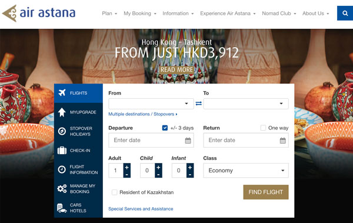The height and width of the screenshot is (223, 353).
Task: Increase Adult passenger count with plus
Action: pyautogui.click(x=126, y=167)
